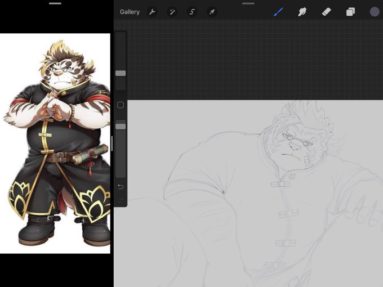Tap the brush size slider handle

[121, 73]
